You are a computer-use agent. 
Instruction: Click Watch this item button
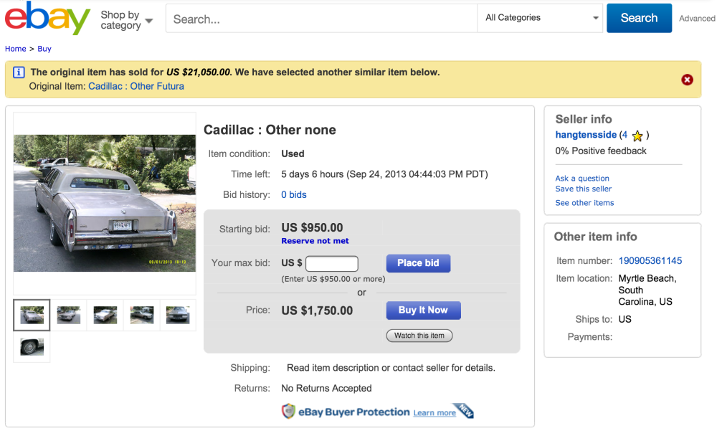pyautogui.click(x=419, y=336)
